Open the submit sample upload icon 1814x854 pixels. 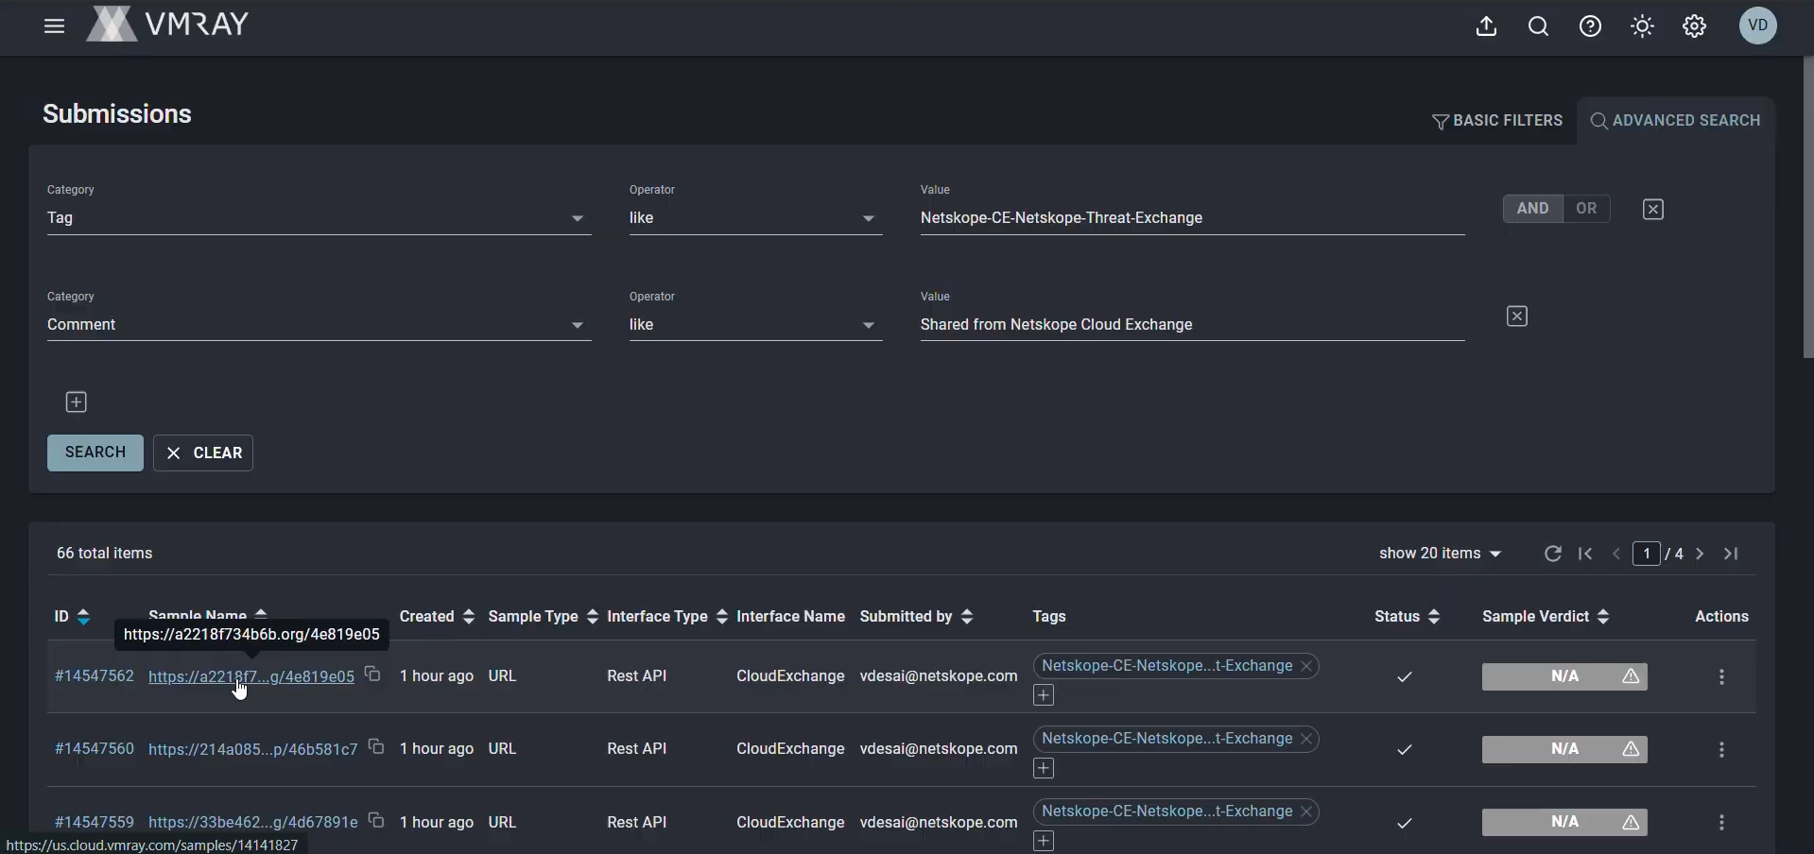pyautogui.click(x=1486, y=26)
